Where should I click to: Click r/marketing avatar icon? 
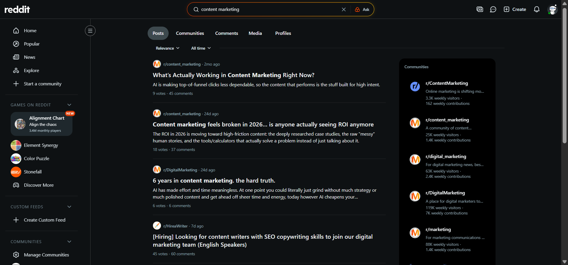(415, 233)
